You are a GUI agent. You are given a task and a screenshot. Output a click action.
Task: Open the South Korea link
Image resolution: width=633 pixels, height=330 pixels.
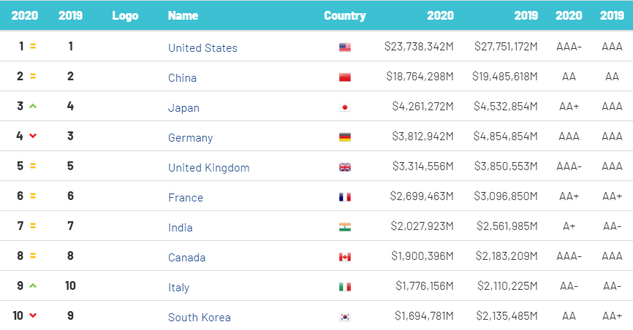click(200, 318)
